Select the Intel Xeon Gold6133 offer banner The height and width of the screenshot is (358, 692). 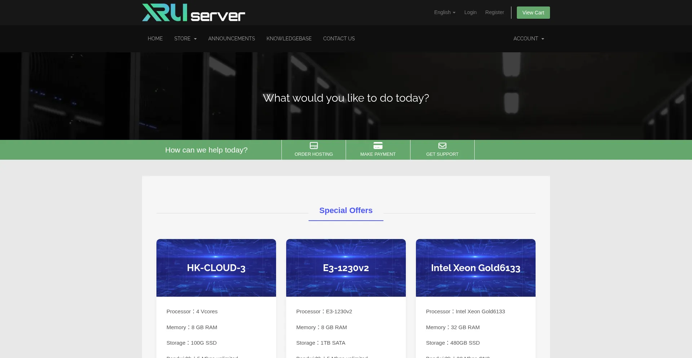476,268
